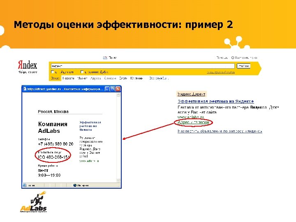Click the Найти search button
This screenshot has height=222, width=296.
click(x=243, y=66)
